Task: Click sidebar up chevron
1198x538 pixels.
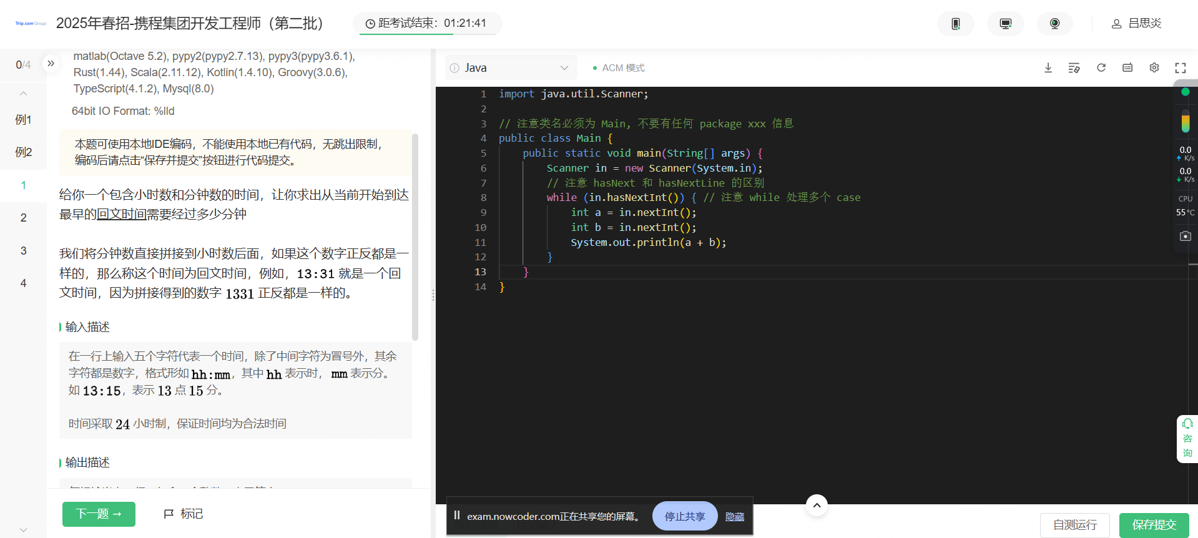Action: [x=23, y=94]
